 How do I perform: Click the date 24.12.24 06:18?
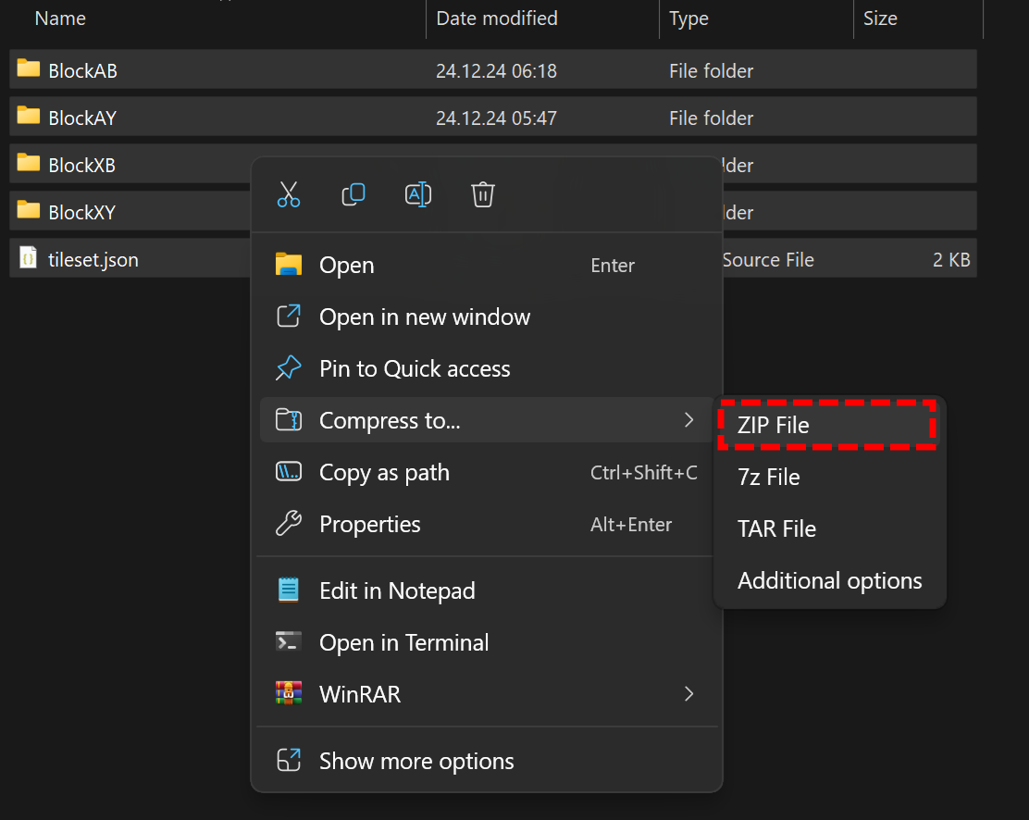[x=496, y=70]
